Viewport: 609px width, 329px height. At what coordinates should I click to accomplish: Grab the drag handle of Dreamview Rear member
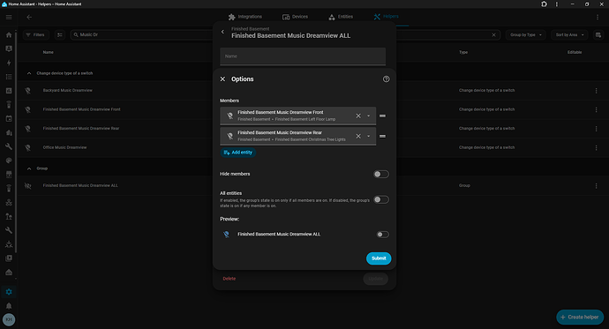click(382, 136)
